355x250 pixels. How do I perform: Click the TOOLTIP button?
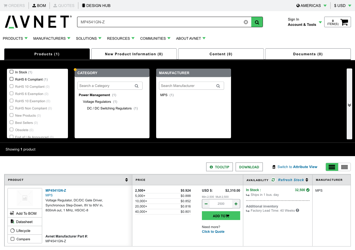(220, 167)
